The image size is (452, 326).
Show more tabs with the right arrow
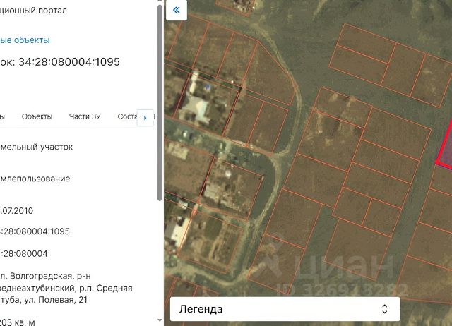pos(145,118)
